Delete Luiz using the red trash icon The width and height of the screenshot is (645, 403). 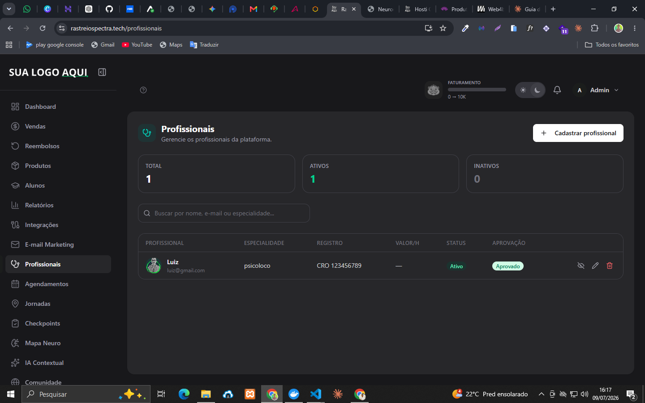(x=610, y=266)
